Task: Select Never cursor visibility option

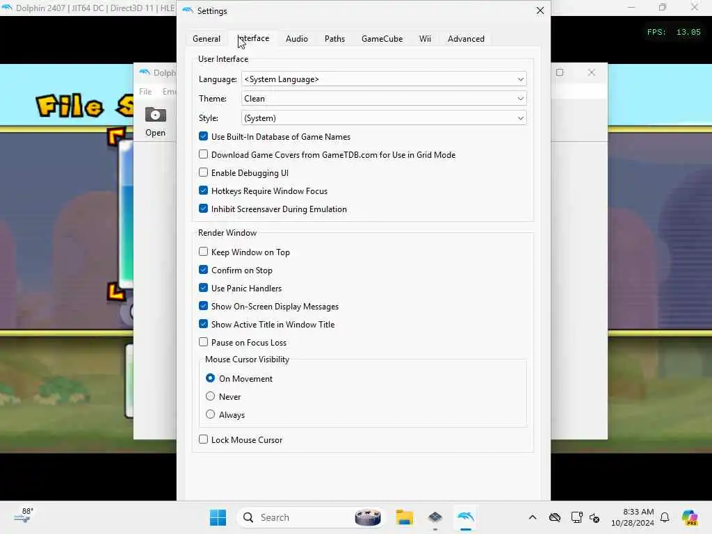Action: [223, 397]
